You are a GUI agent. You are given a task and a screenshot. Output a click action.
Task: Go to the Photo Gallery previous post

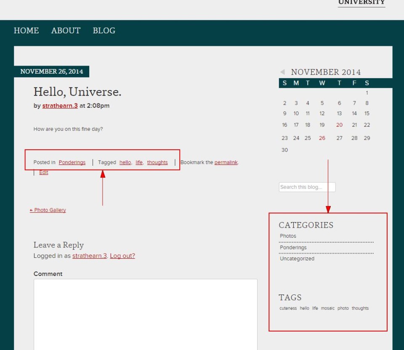[48, 210]
